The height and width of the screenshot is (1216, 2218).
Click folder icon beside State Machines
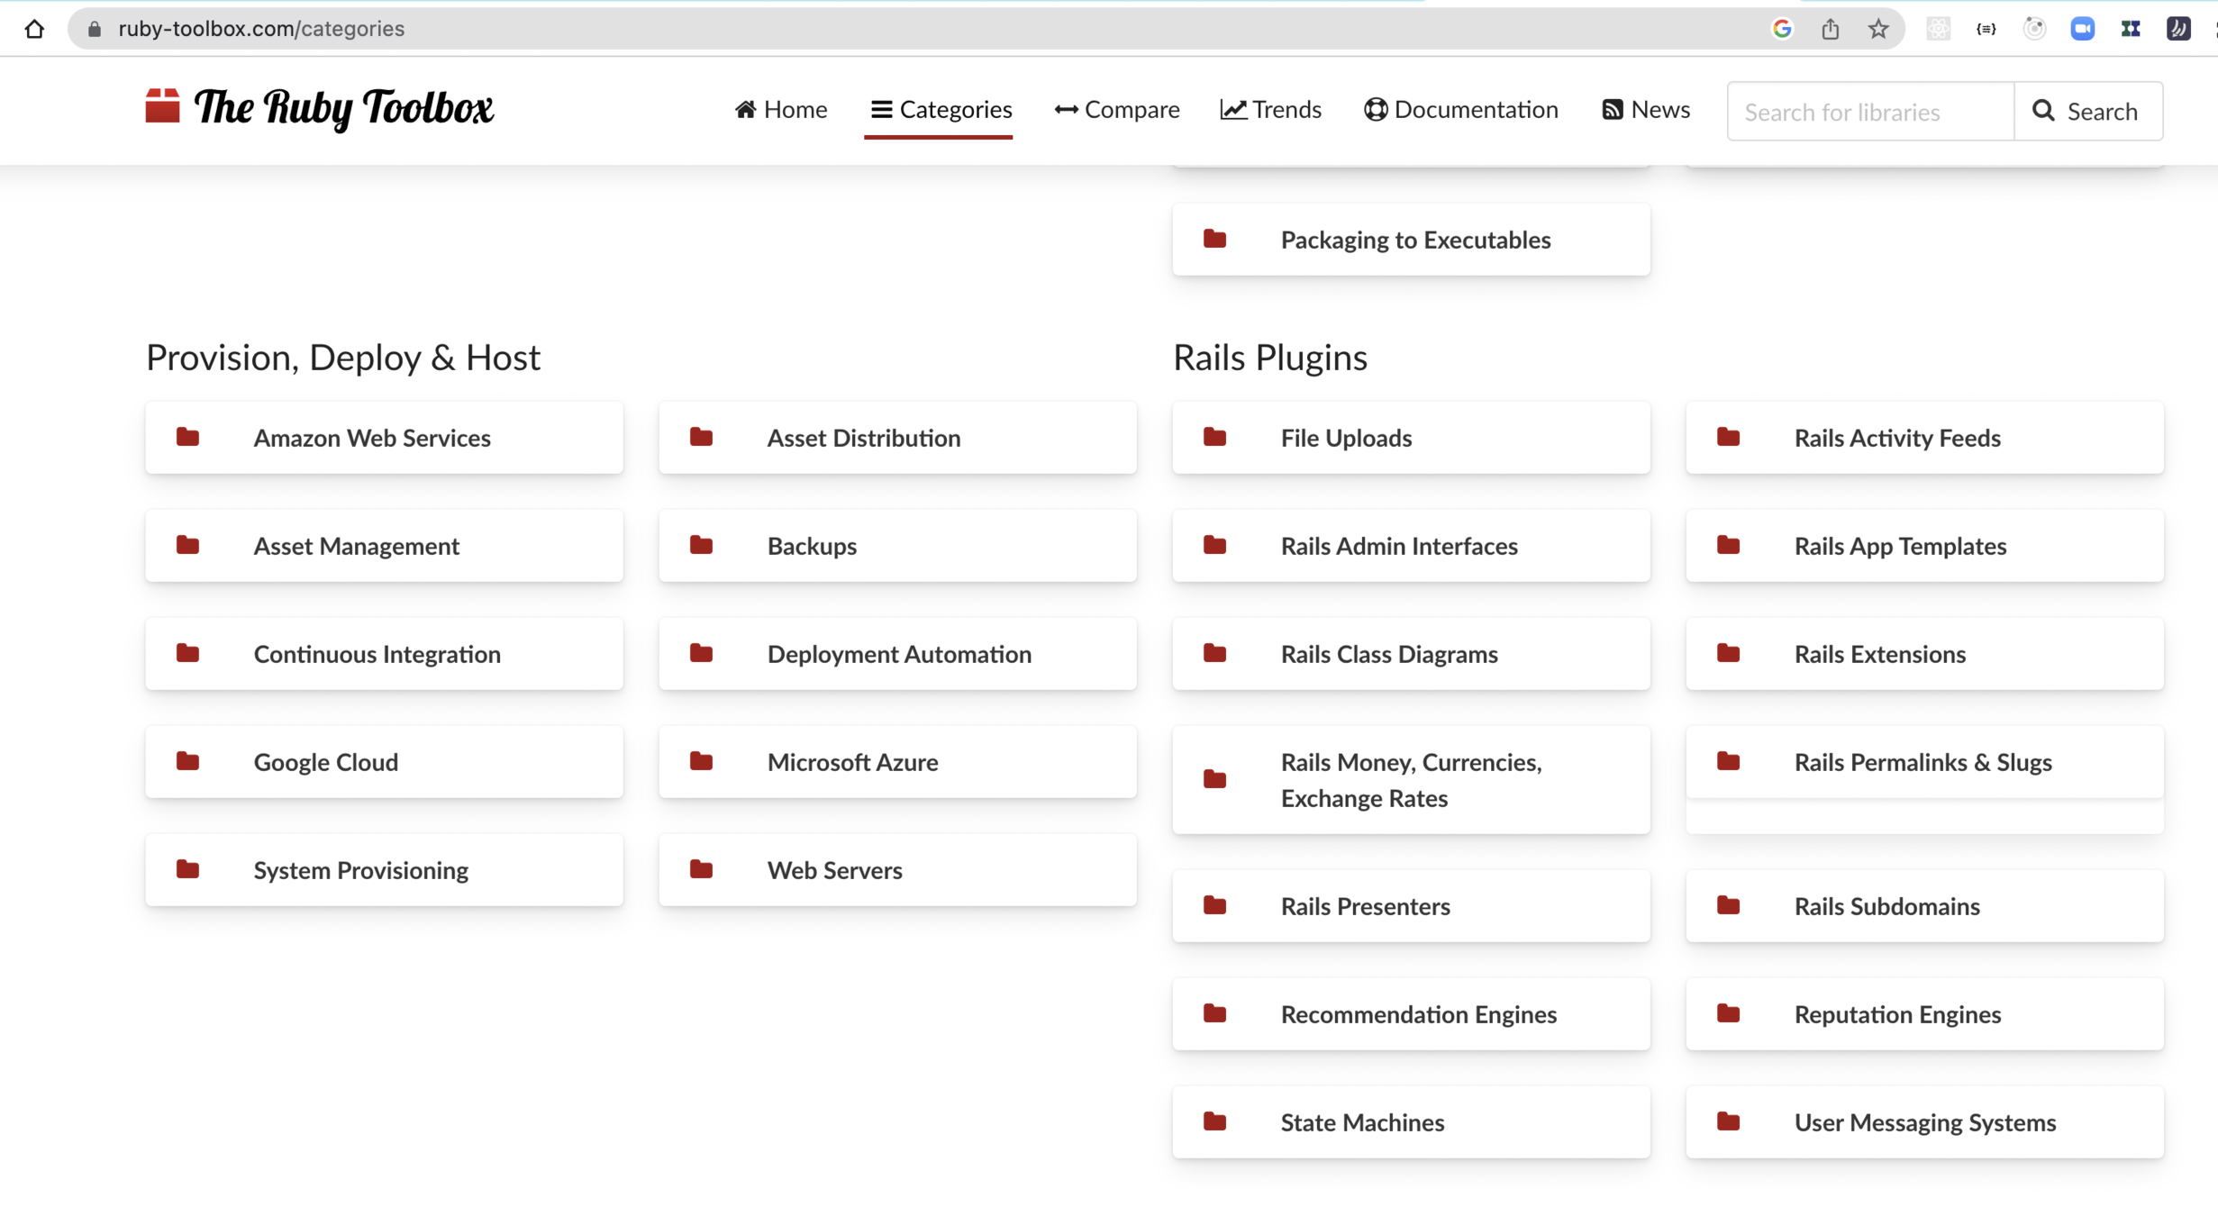point(1214,1122)
